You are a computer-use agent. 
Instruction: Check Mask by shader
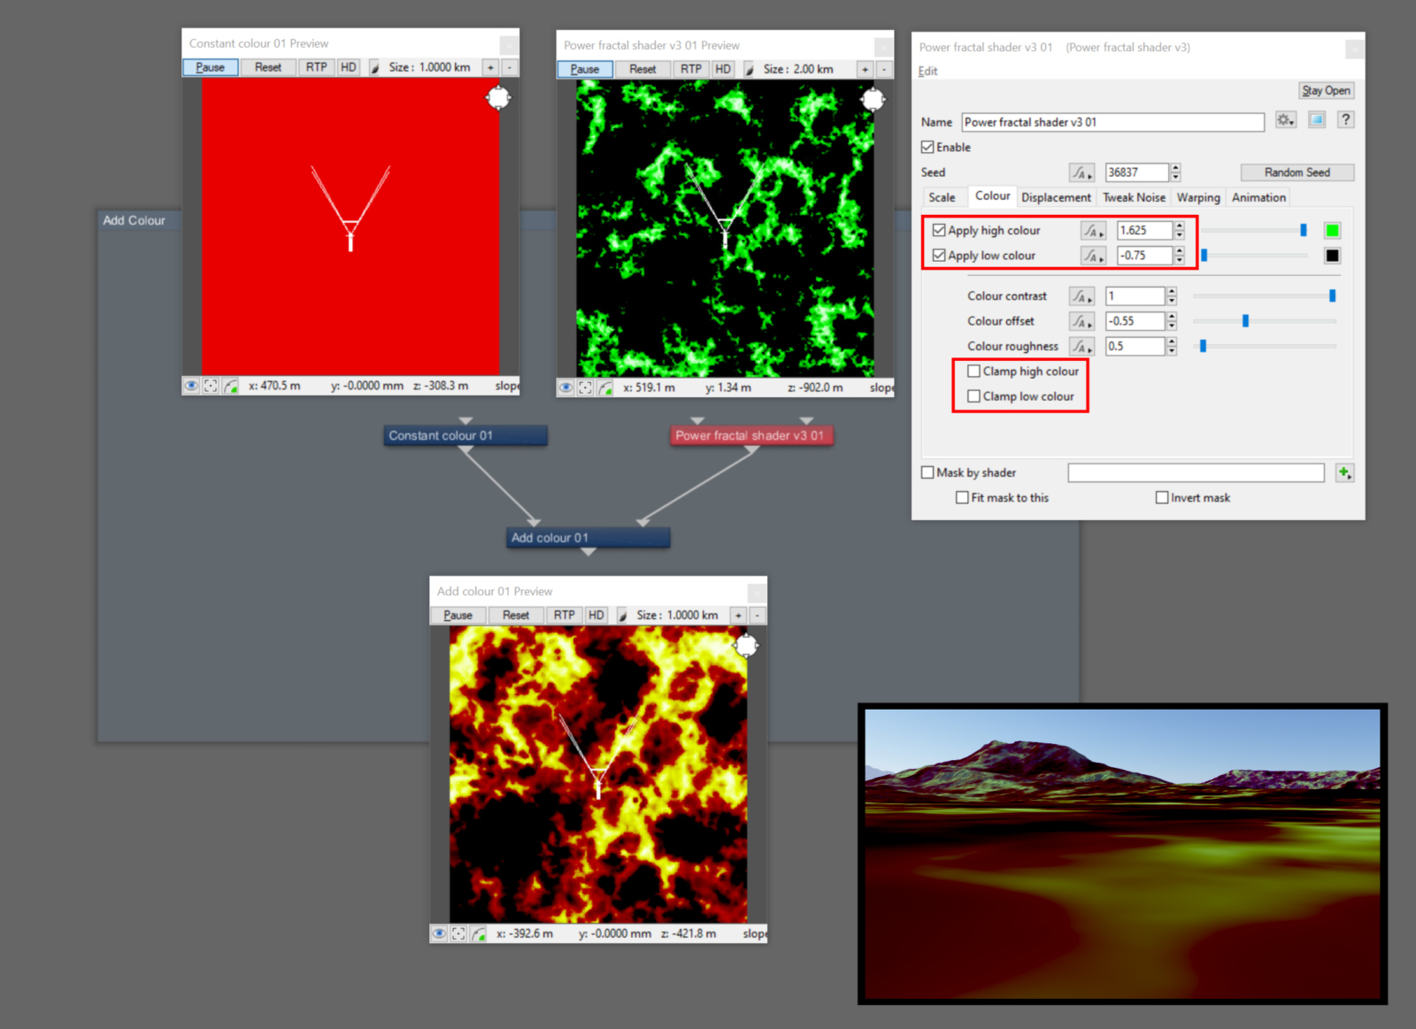[927, 472]
